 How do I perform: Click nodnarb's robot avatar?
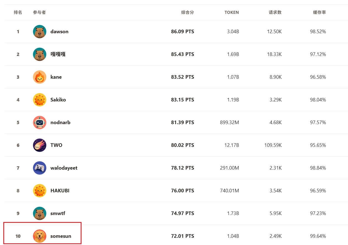(40, 122)
